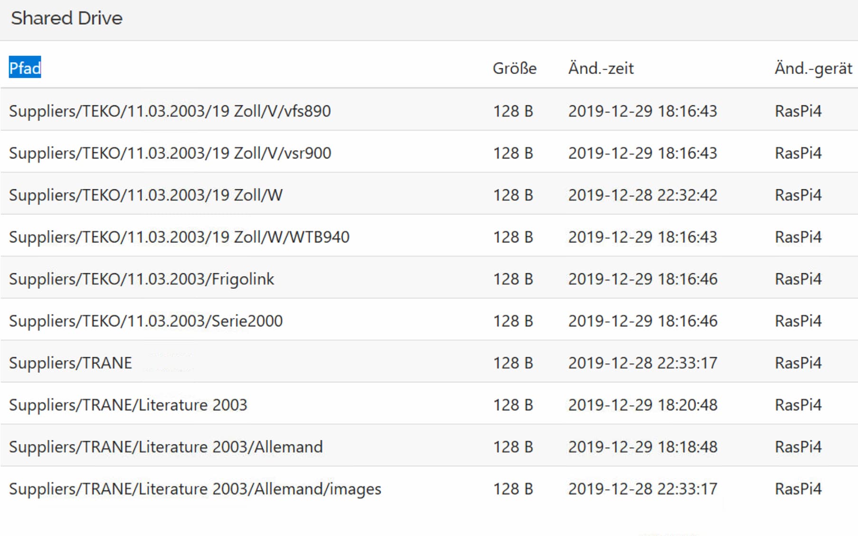The height and width of the screenshot is (536, 858).
Task: Select path ending in Zoll/V/vfs890
Action: click(x=170, y=111)
